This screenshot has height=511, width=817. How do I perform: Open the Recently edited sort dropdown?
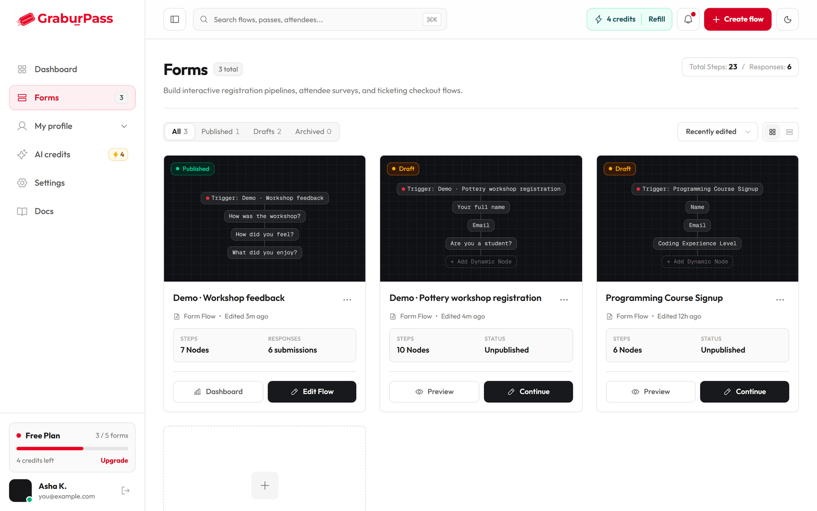point(717,132)
